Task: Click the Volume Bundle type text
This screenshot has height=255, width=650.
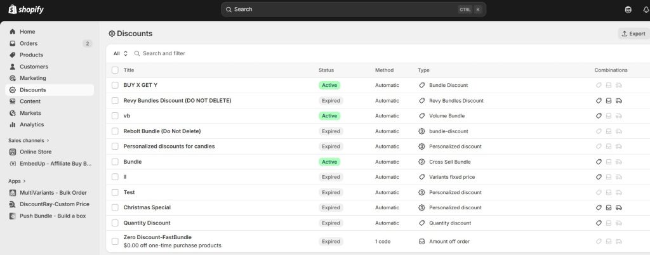Action: coord(447,116)
